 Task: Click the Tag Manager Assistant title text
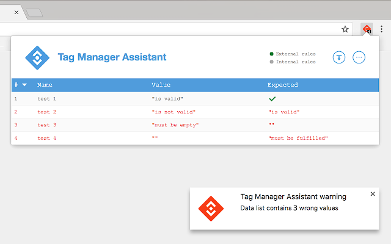tap(112, 57)
